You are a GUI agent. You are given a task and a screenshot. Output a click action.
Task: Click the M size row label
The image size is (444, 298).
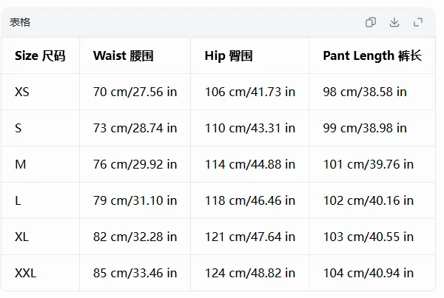[21, 164]
